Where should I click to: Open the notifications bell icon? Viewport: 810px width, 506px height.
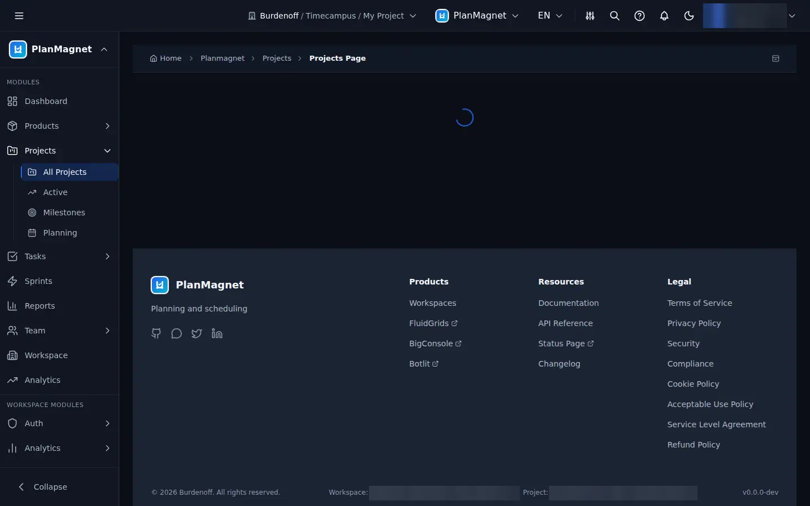(664, 16)
